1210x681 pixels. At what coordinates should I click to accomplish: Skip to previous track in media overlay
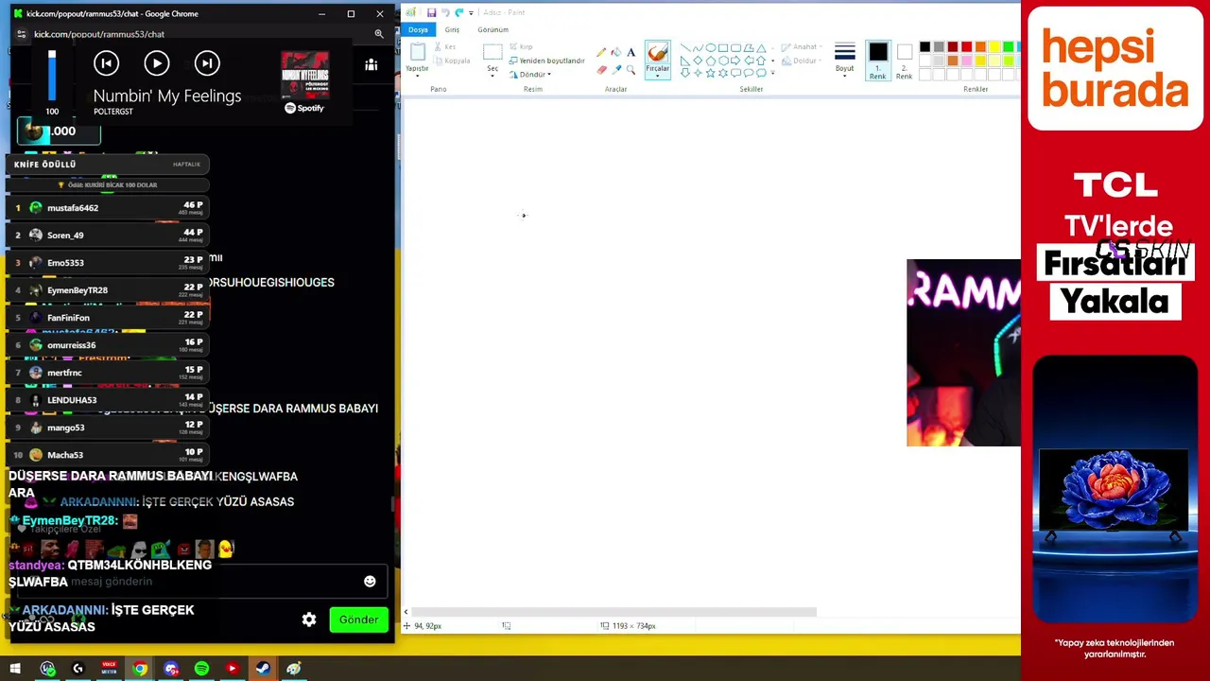[106, 63]
